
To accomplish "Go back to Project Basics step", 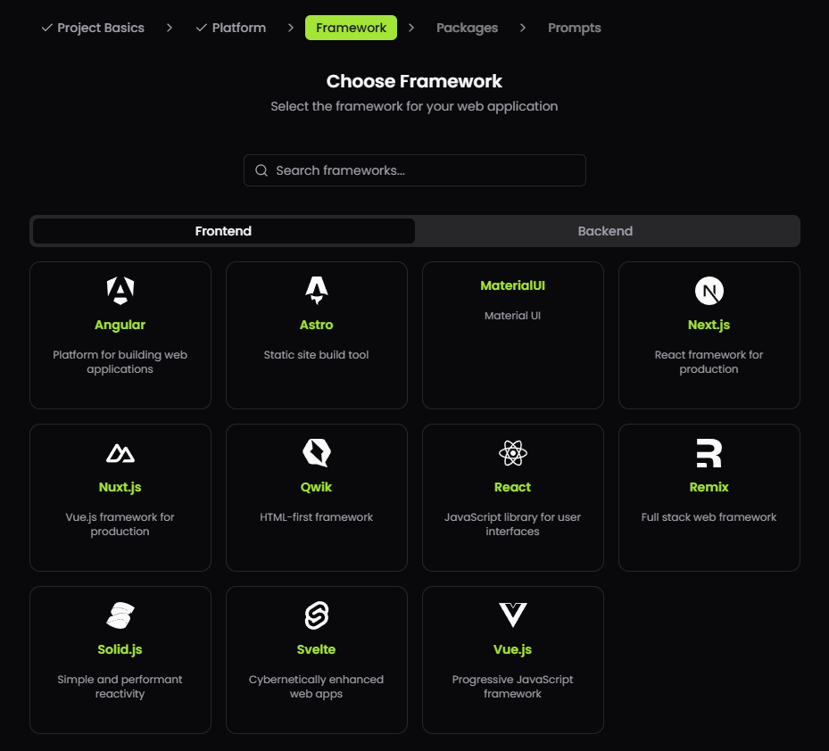I will point(101,28).
